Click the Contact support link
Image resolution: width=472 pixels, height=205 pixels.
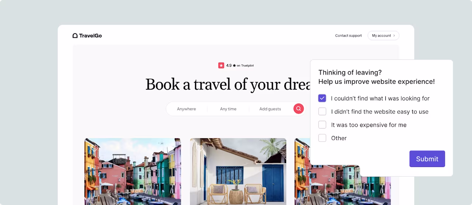[x=348, y=36]
